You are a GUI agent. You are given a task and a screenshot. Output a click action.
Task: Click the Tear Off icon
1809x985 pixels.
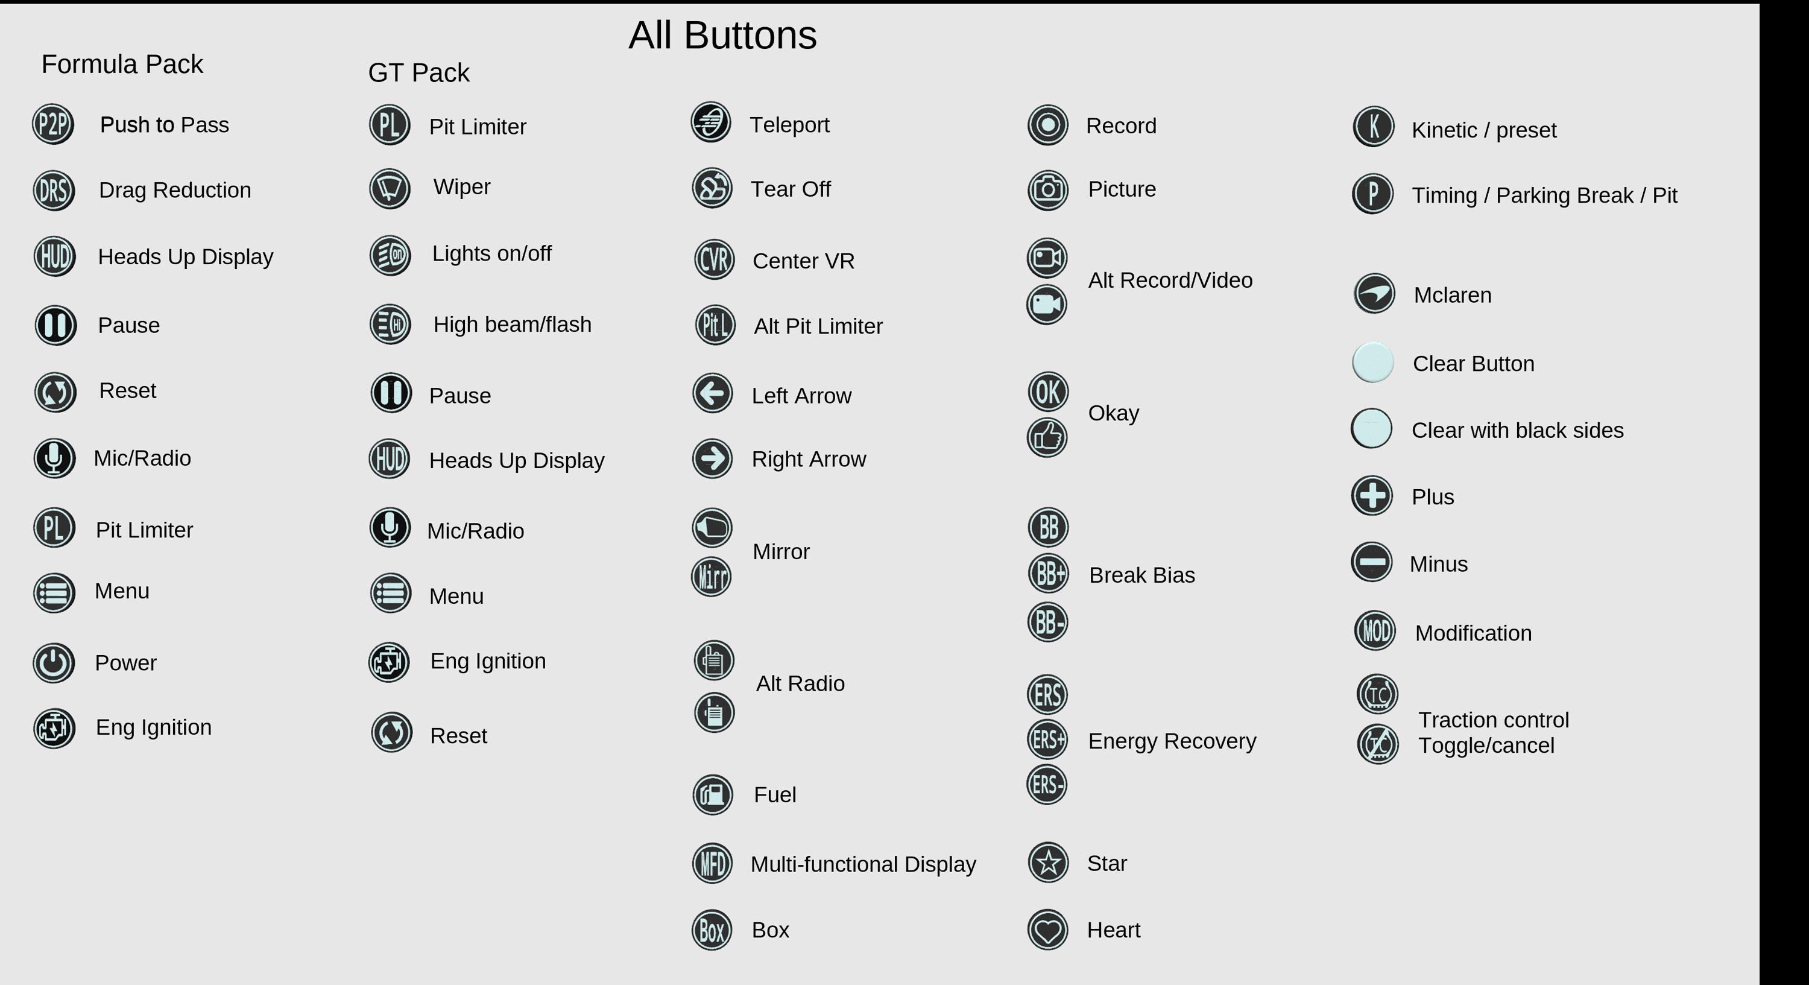(712, 188)
